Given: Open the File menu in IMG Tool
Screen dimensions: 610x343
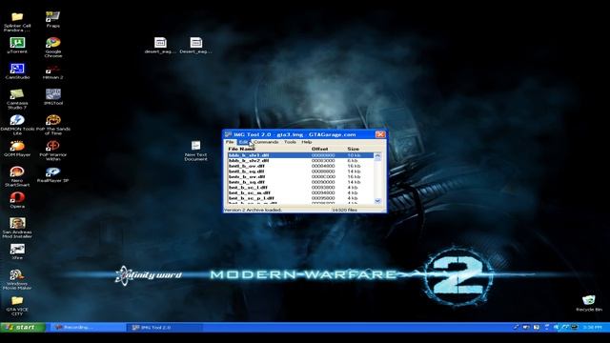Looking at the screenshot, I should pos(230,142).
